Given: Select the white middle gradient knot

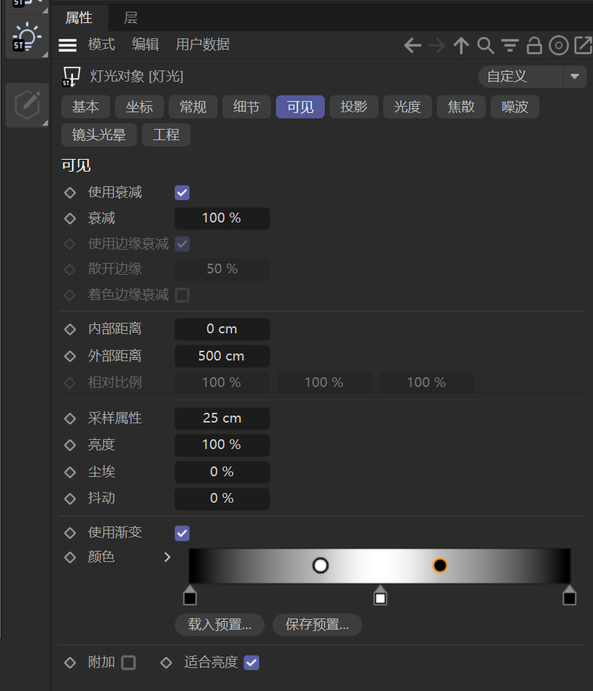Looking at the screenshot, I should coord(380,598).
